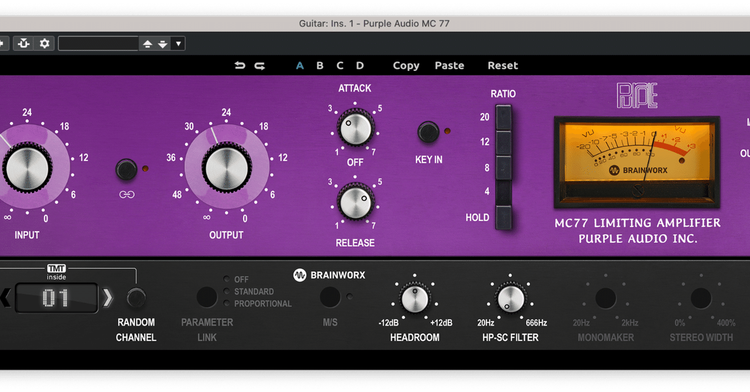Click the INPUT knob
The height and width of the screenshot is (392, 750).
point(28,168)
